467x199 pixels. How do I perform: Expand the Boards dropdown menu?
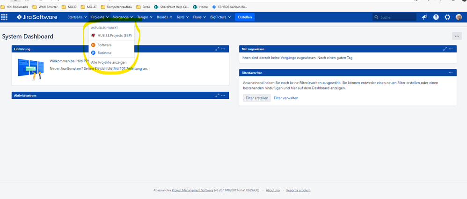click(164, 17)
